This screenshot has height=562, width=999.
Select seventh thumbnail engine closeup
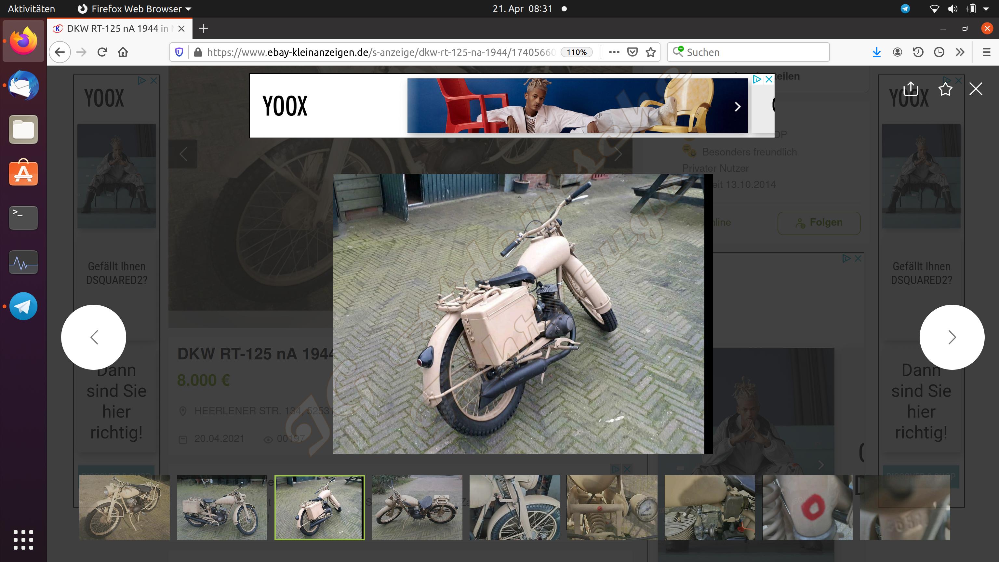click(x=710, y=507)
